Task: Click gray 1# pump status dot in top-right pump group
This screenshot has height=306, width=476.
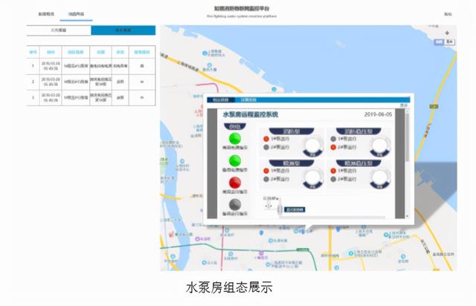Action: (x=333, y=139)
